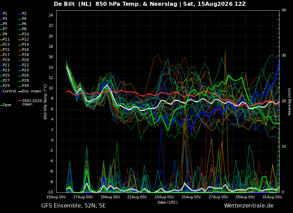Viewport: 293px width, 213px height.
Task: Click the Neerslag (mm) axis title
Action: 289,102
